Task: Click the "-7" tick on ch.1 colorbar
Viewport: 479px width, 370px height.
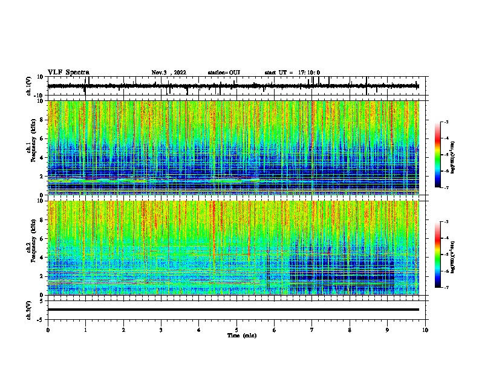Action: (446, 187)
